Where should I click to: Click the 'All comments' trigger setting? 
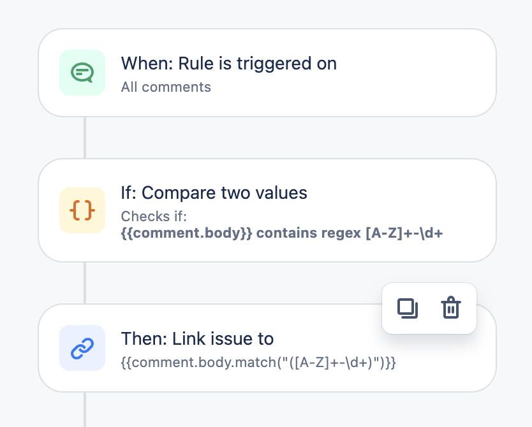click(x=166, y=87)
